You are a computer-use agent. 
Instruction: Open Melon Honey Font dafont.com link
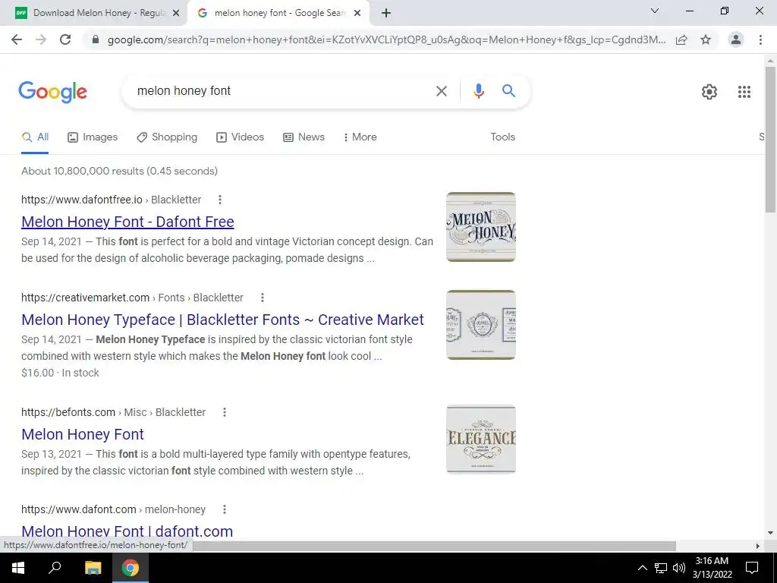(127, 531)
